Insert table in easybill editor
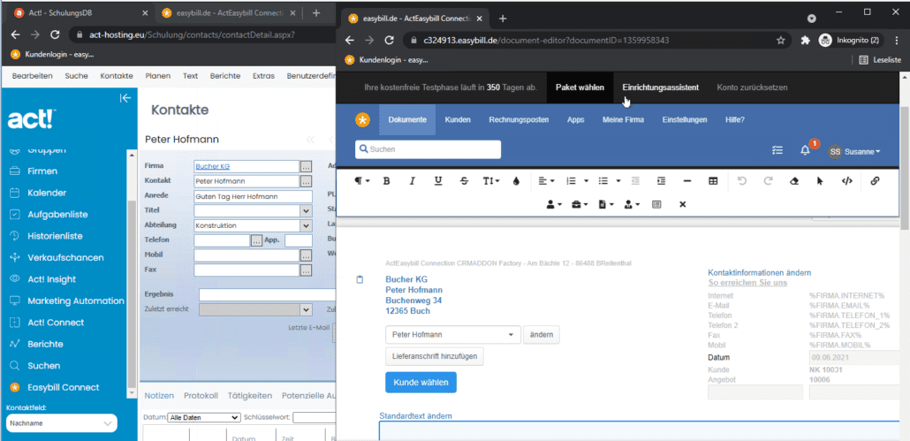This screenshot has height=441, width=910. (x=713, y=181)
